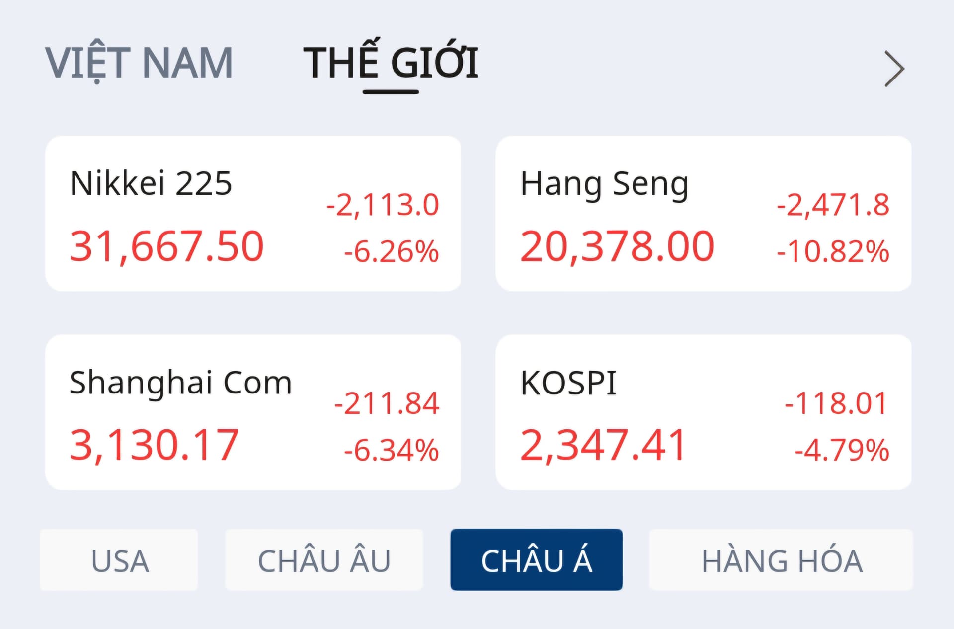Click the -6.26% Nikkei percent change

pos(391,251)
